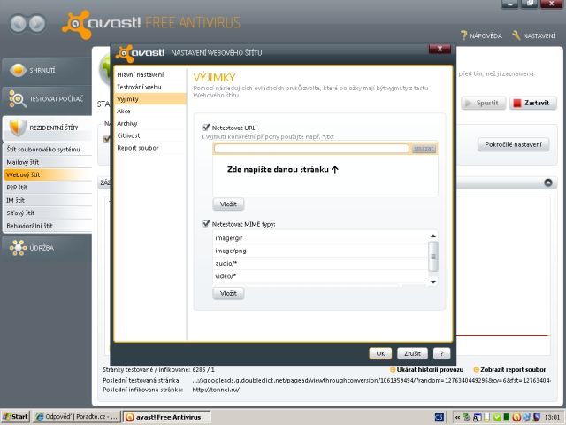Click the keyboard language CS indicator
This screenshot has height=425, width=566.
pos(440,417)
